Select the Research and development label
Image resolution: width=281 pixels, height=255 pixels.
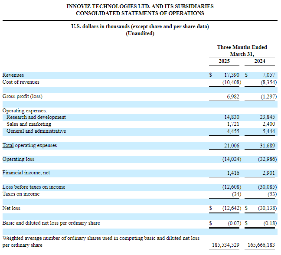coord(36,117)
